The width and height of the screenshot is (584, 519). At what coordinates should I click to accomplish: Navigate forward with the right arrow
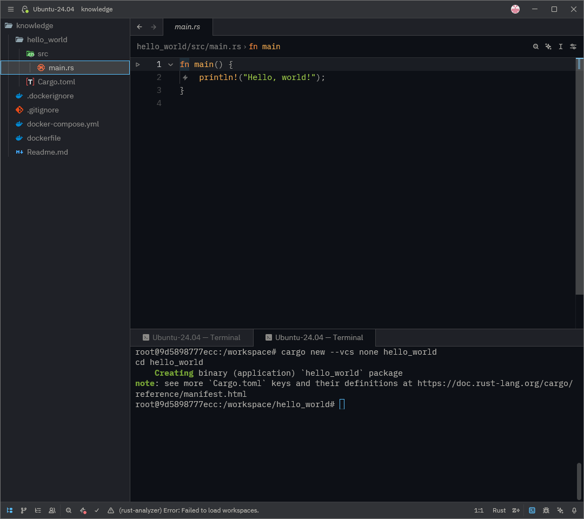(x=154, y=27)
